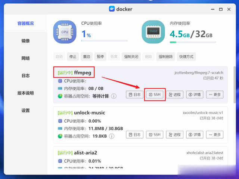The height and width of the screenshot is (179, 239).
Task: Click the RAM memory icon
Action: (x=153, y=32)
